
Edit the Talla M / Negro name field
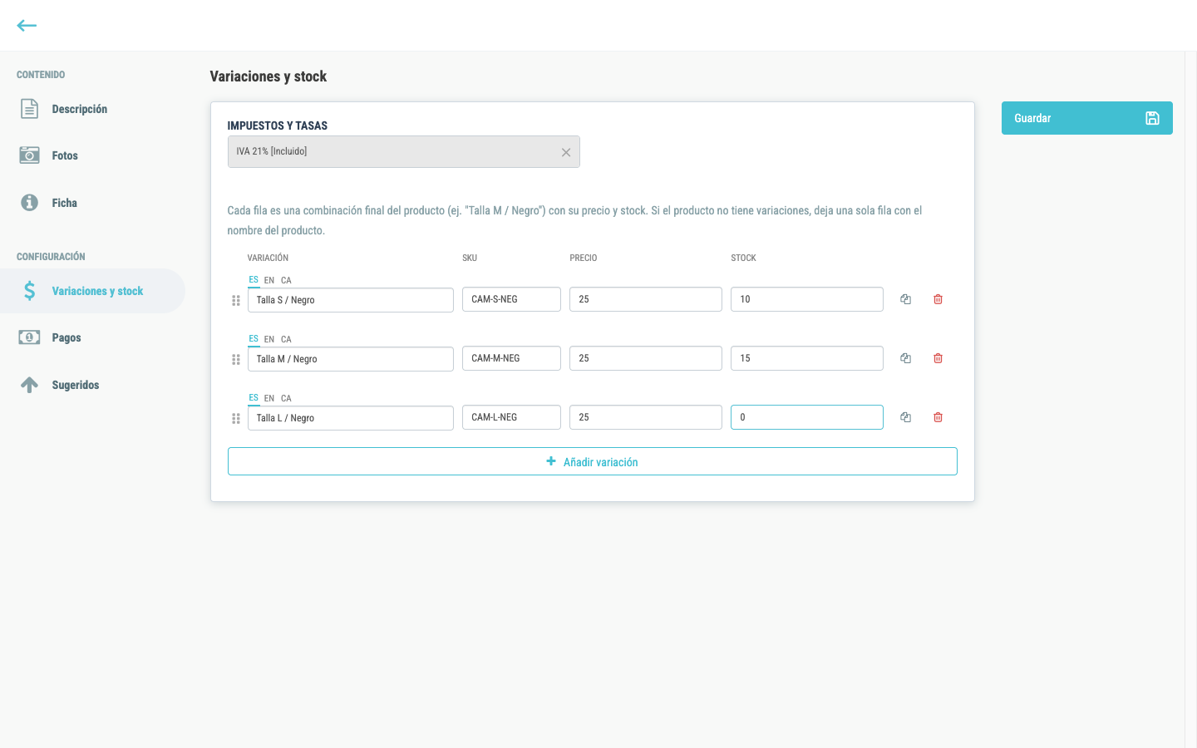click(x=351, y=359)
